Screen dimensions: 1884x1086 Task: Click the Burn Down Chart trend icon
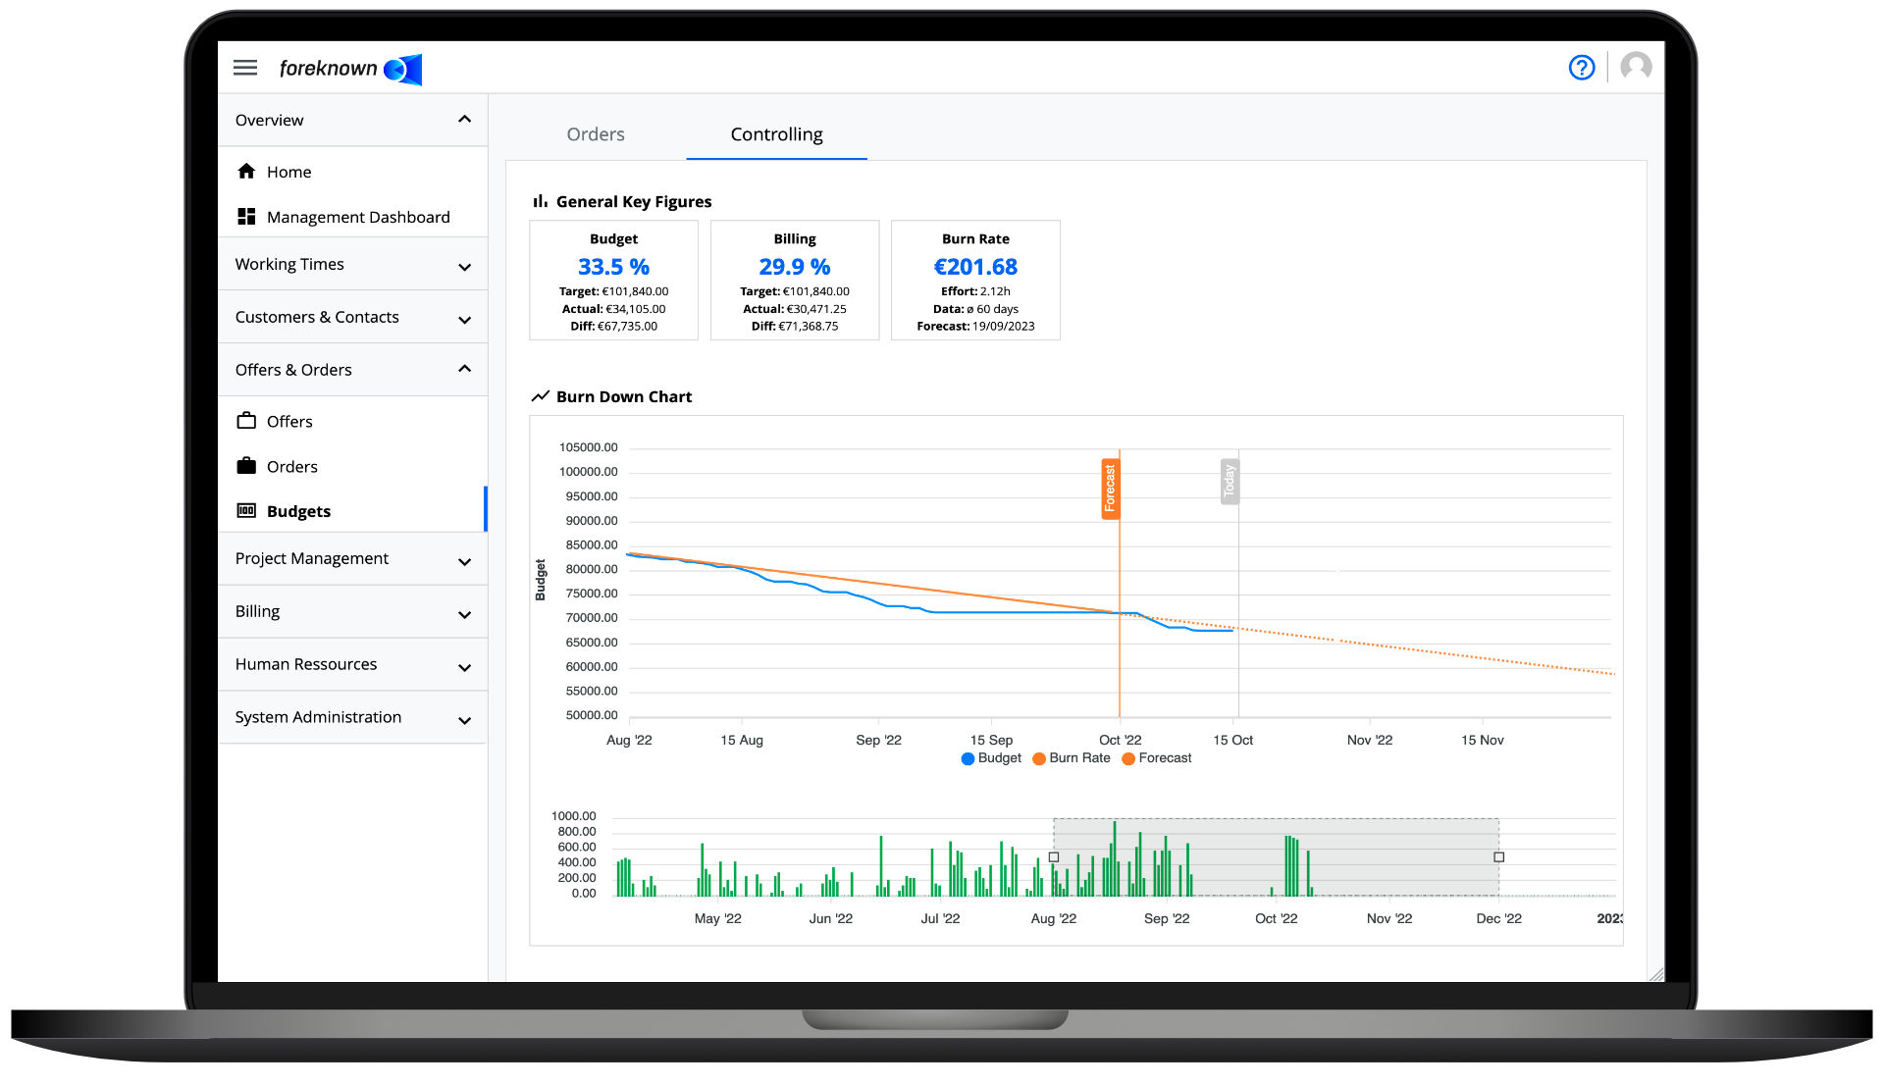pos(540,396)
